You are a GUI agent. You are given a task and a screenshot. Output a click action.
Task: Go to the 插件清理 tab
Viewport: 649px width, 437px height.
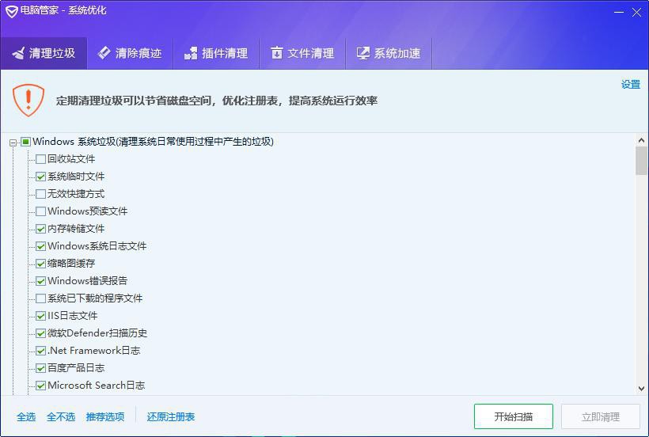click(216, 53)
